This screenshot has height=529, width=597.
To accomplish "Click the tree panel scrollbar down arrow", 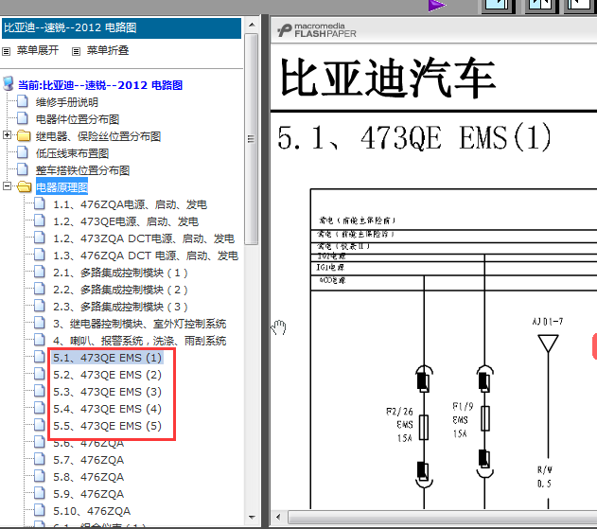I will [x=252, y=517].
